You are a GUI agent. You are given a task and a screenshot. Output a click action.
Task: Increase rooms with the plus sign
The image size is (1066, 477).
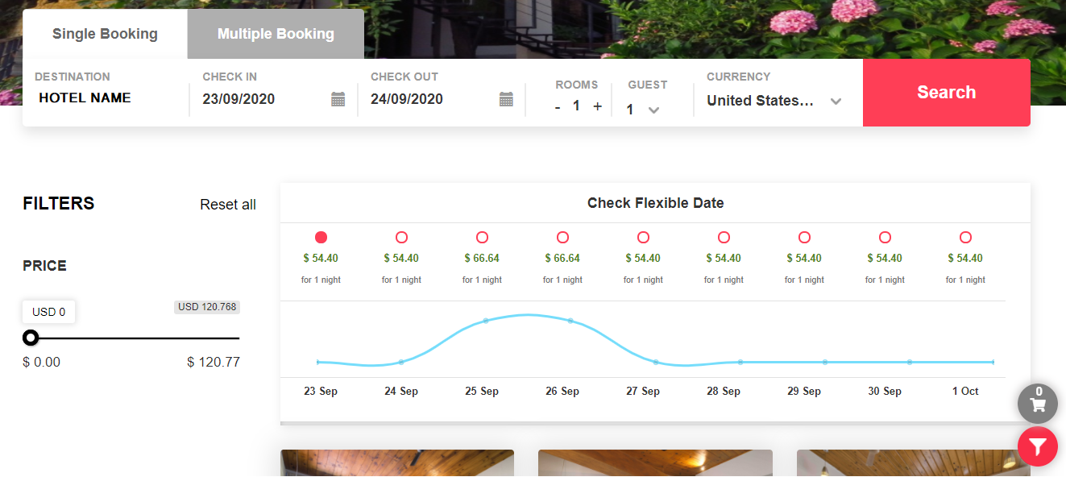point(597,106)
